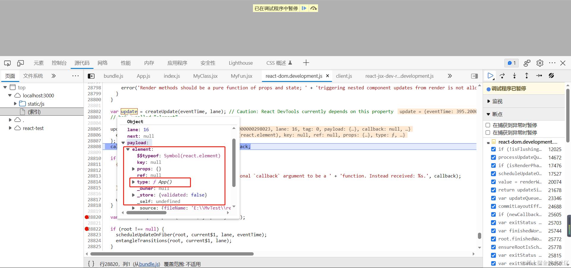Viewport: 571px width, 268px height.
Task: Open App.js file tab
Action: pyautogui.click(x=143, y=76)
